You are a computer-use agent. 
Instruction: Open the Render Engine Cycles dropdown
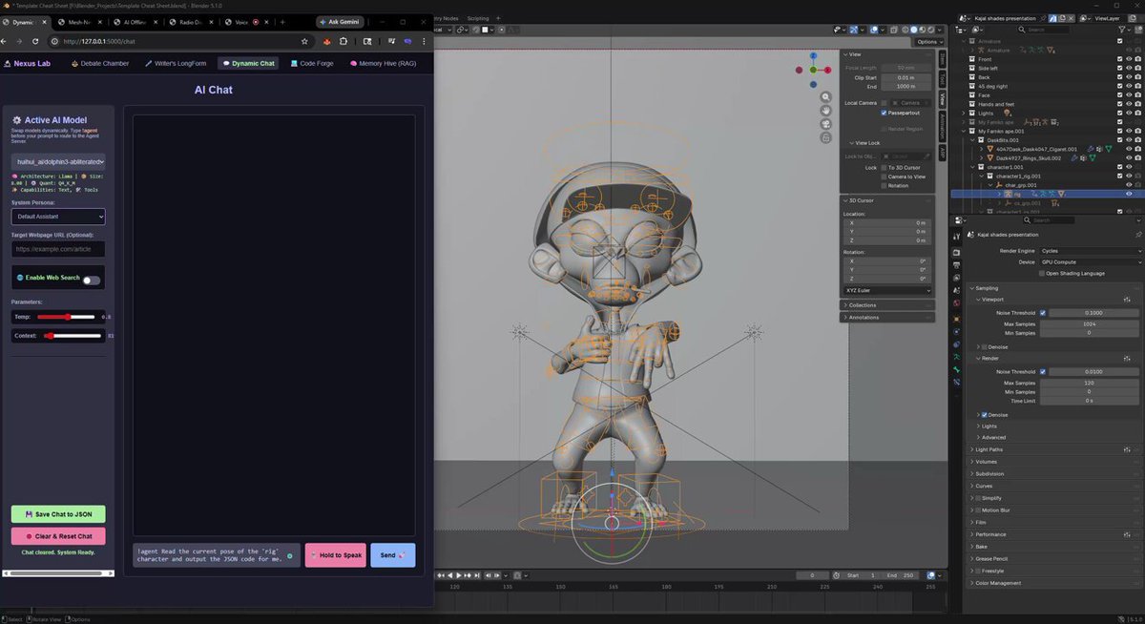click(1090, 251)
